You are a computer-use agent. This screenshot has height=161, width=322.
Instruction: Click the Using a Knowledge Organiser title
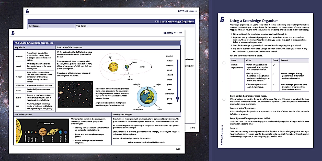254,21
